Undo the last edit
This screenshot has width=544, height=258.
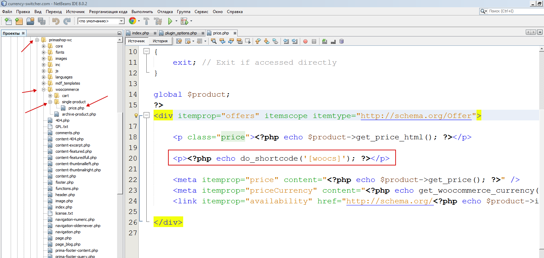click(x=56, y=21)
